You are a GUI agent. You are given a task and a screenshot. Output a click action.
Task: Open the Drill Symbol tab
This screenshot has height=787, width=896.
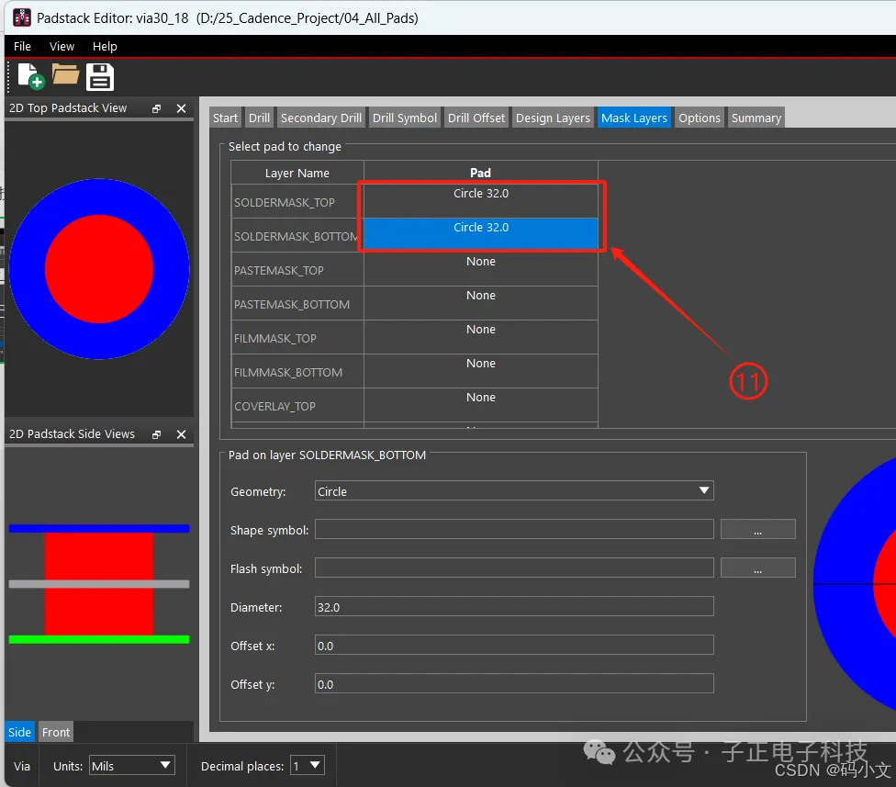405,118
